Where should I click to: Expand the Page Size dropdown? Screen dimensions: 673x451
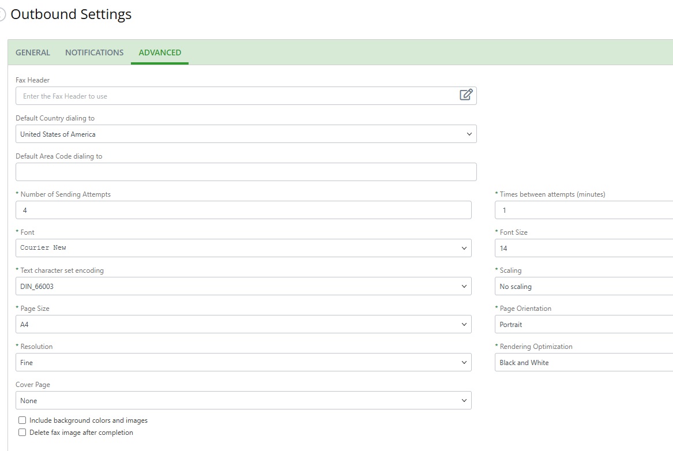[x=465, y=324]
